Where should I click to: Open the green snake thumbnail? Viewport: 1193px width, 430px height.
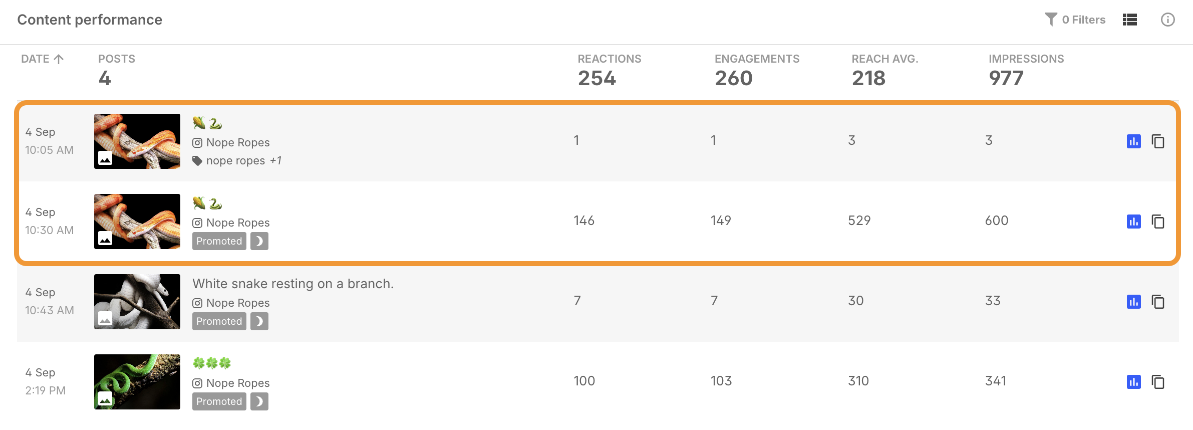(x=137, y=382)
